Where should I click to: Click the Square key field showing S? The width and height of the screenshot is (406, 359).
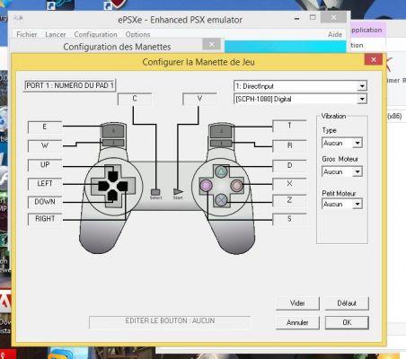pos(289,219)
